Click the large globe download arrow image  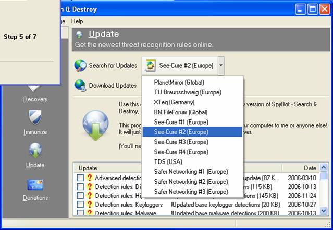95,125
